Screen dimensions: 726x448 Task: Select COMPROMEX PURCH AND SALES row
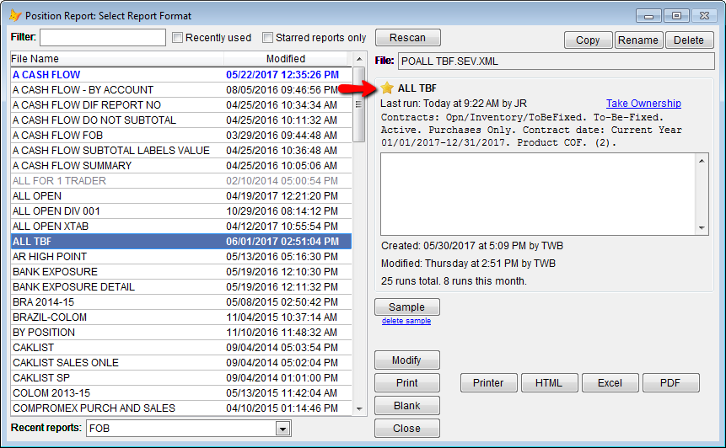[181, 408]
